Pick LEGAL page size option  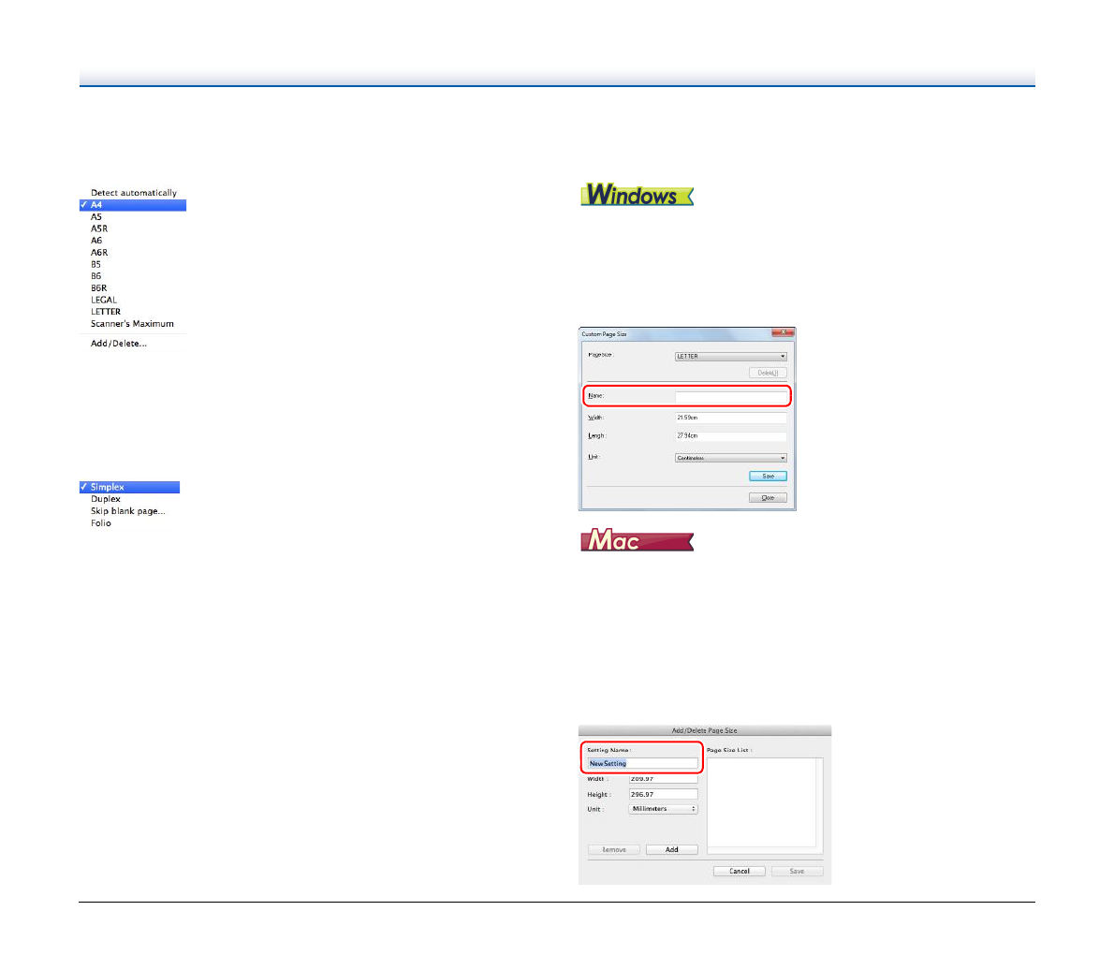pos(104,301)
